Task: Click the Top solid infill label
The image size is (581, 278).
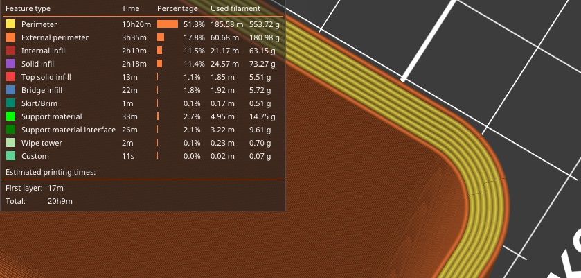Action: (46, 77)
